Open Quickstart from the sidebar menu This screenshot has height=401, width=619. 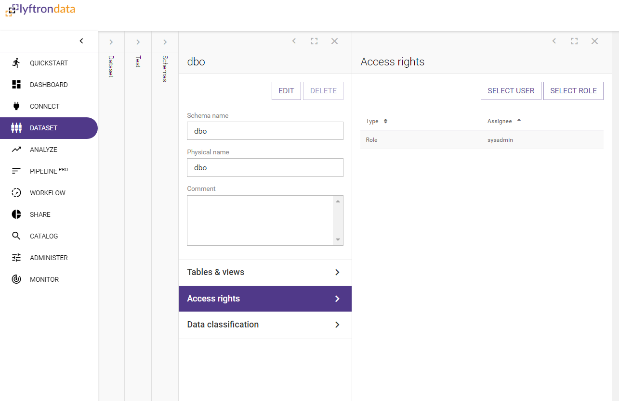pos(49,63)
